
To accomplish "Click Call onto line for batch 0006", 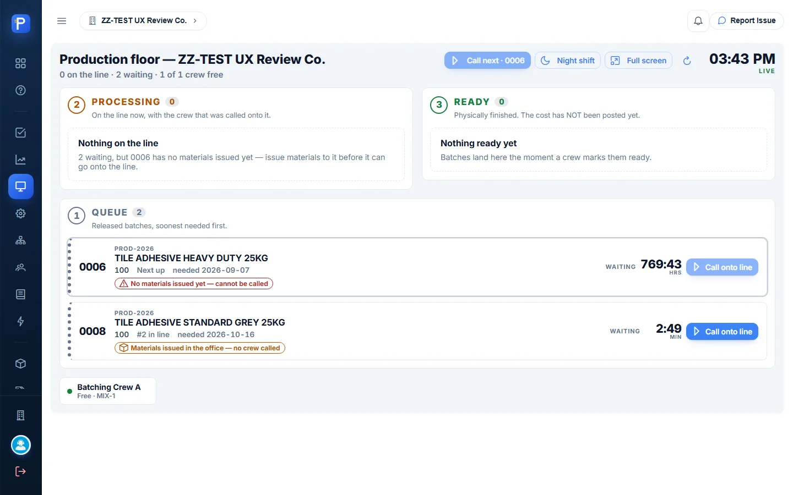I will [722, 267].
